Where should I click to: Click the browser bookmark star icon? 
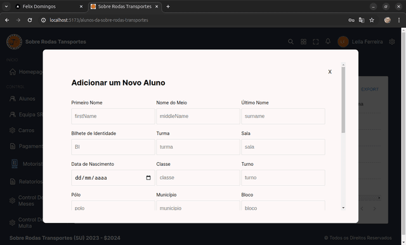click(372, 20)
